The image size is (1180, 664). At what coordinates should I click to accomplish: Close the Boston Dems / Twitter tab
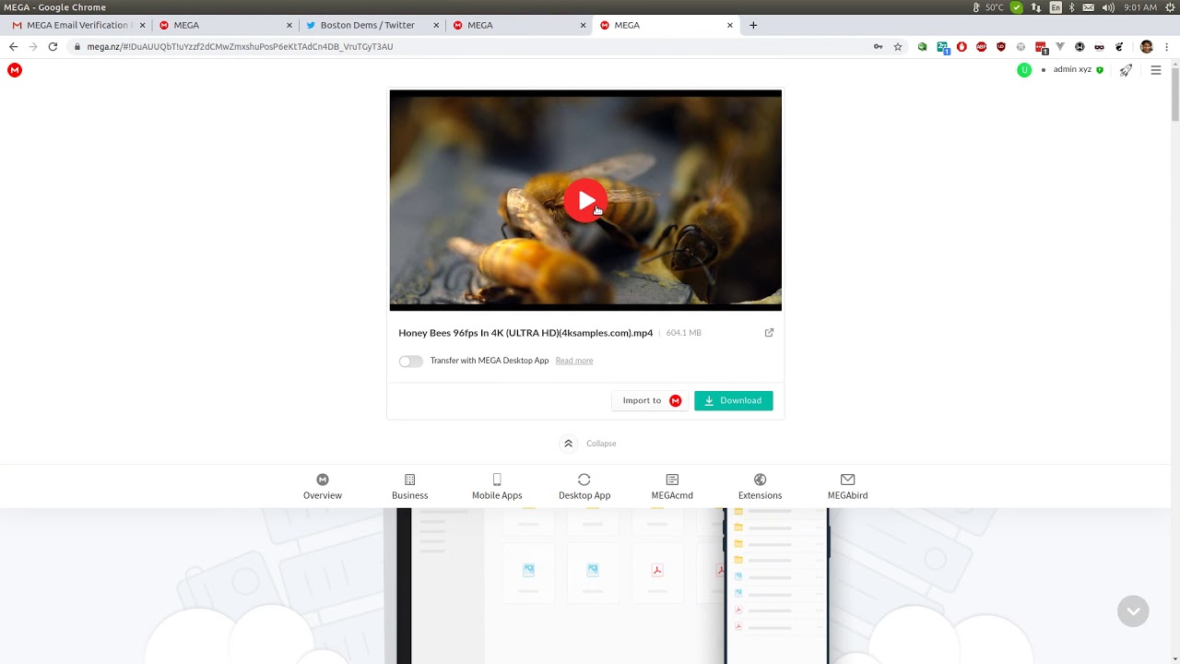tap(436, 25)
